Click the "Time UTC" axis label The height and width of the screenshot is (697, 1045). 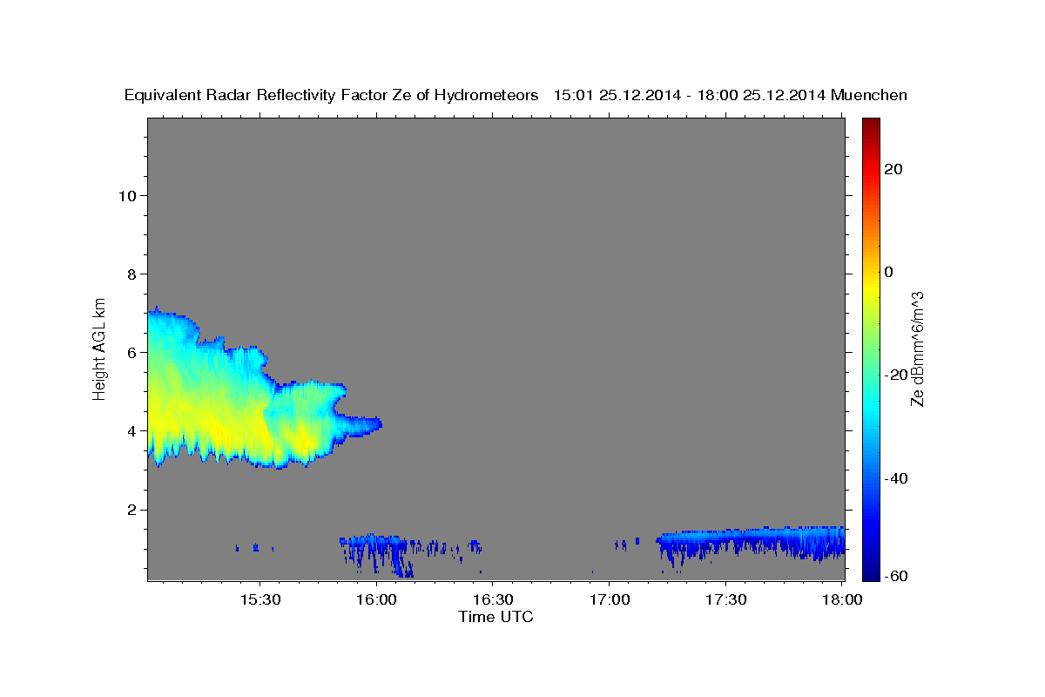pos(496,617)
